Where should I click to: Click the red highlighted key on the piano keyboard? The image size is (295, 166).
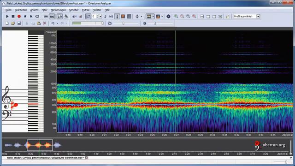tap(33, 104)
